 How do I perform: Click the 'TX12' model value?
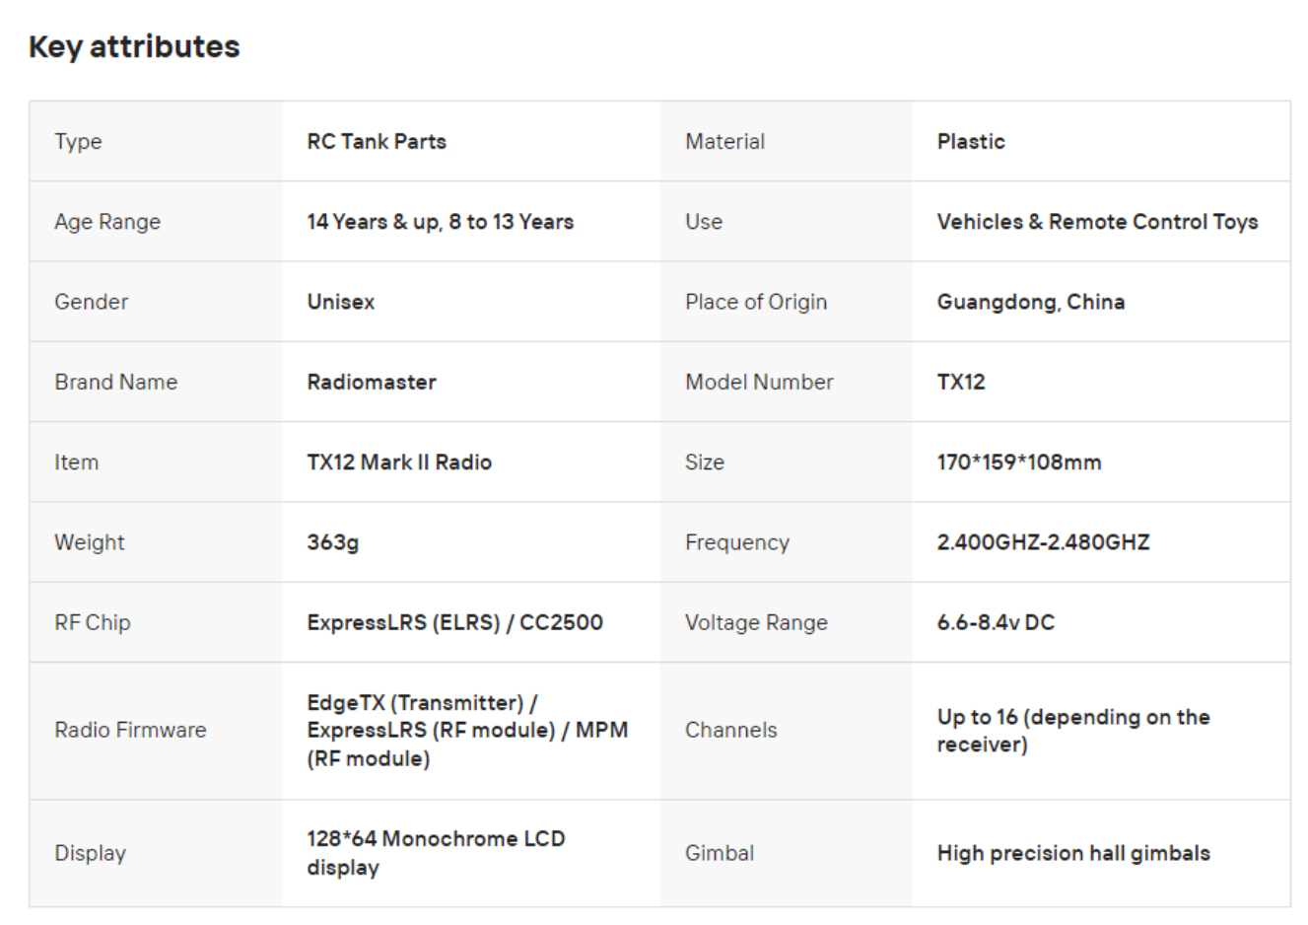coord(961,382)
